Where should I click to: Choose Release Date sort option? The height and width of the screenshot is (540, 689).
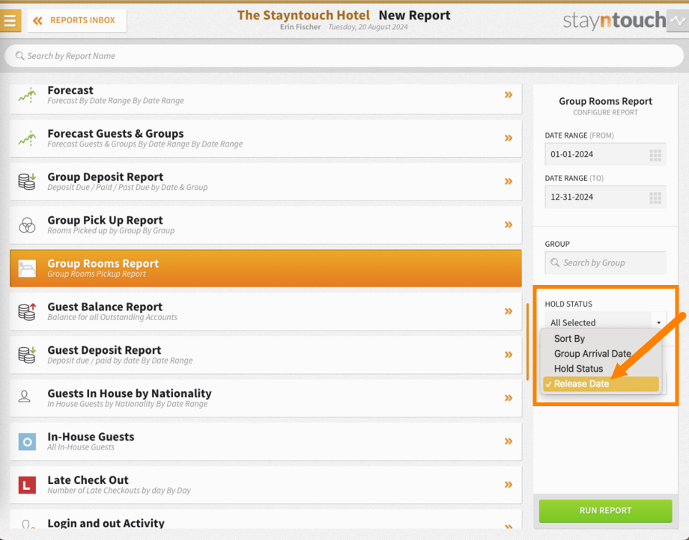point(601,384)
